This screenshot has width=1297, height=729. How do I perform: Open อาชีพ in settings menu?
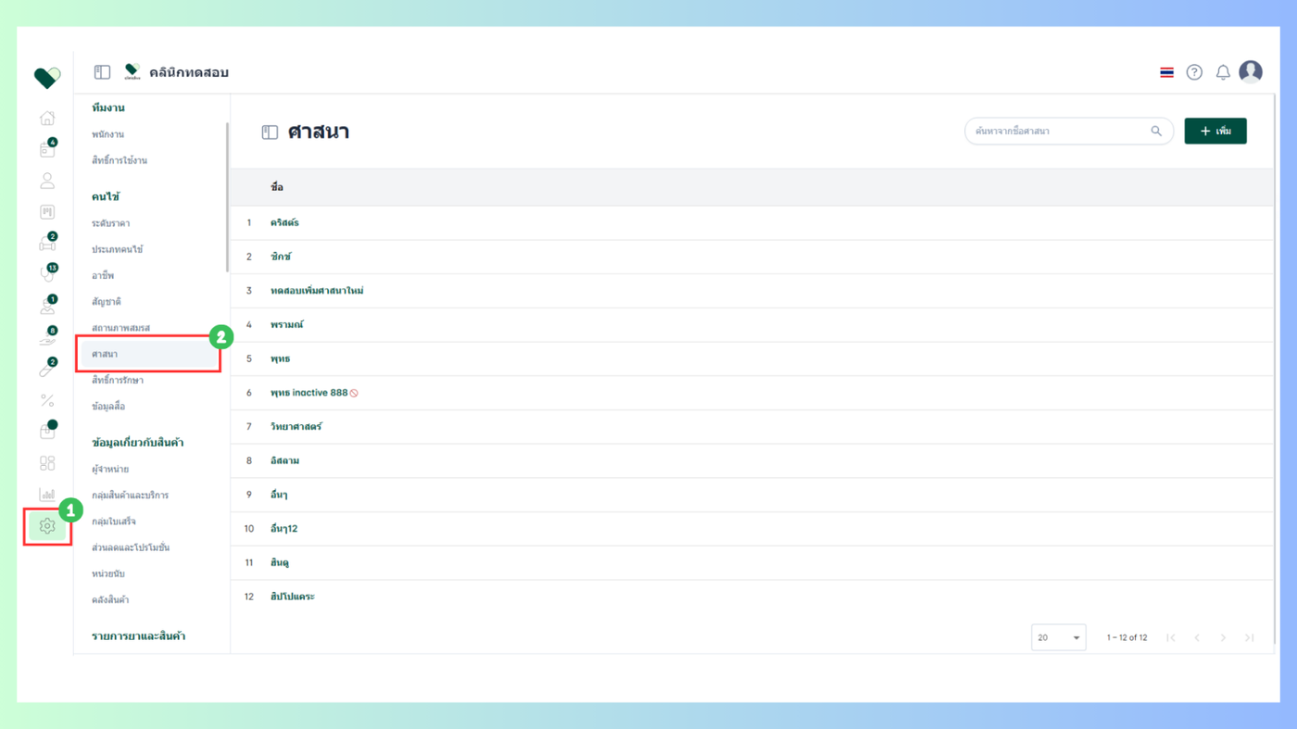click(x=102, y=275)
